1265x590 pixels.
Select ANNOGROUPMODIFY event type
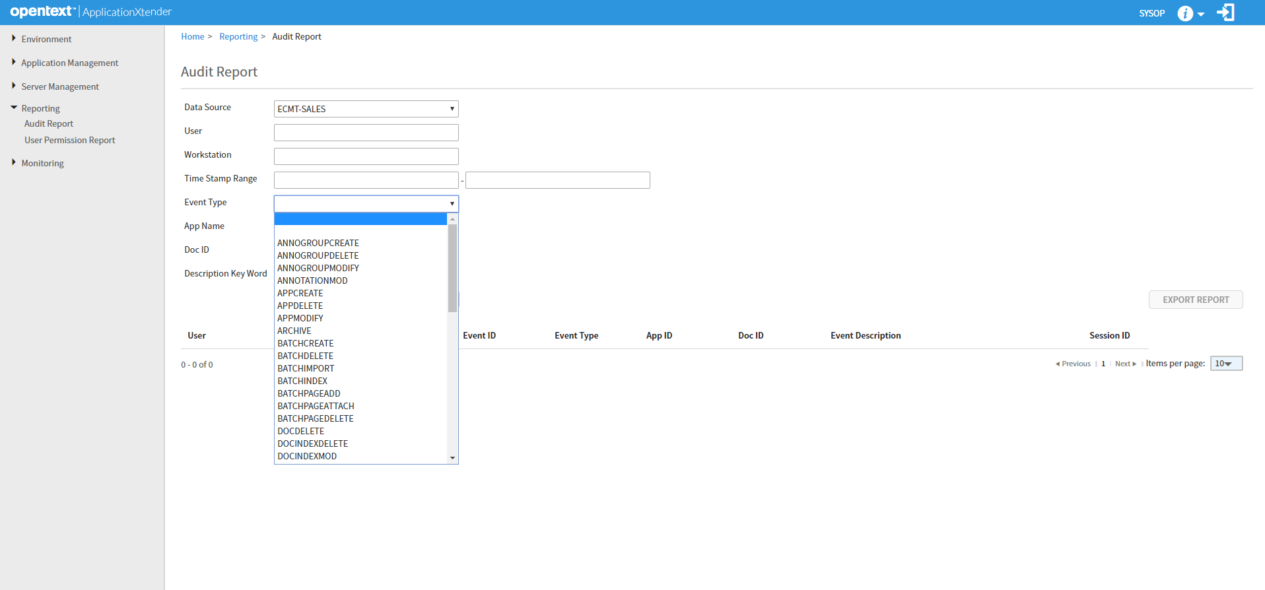(x=318, y=268)
